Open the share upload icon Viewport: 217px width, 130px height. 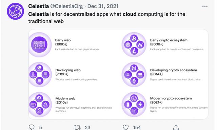pos(176,127)
